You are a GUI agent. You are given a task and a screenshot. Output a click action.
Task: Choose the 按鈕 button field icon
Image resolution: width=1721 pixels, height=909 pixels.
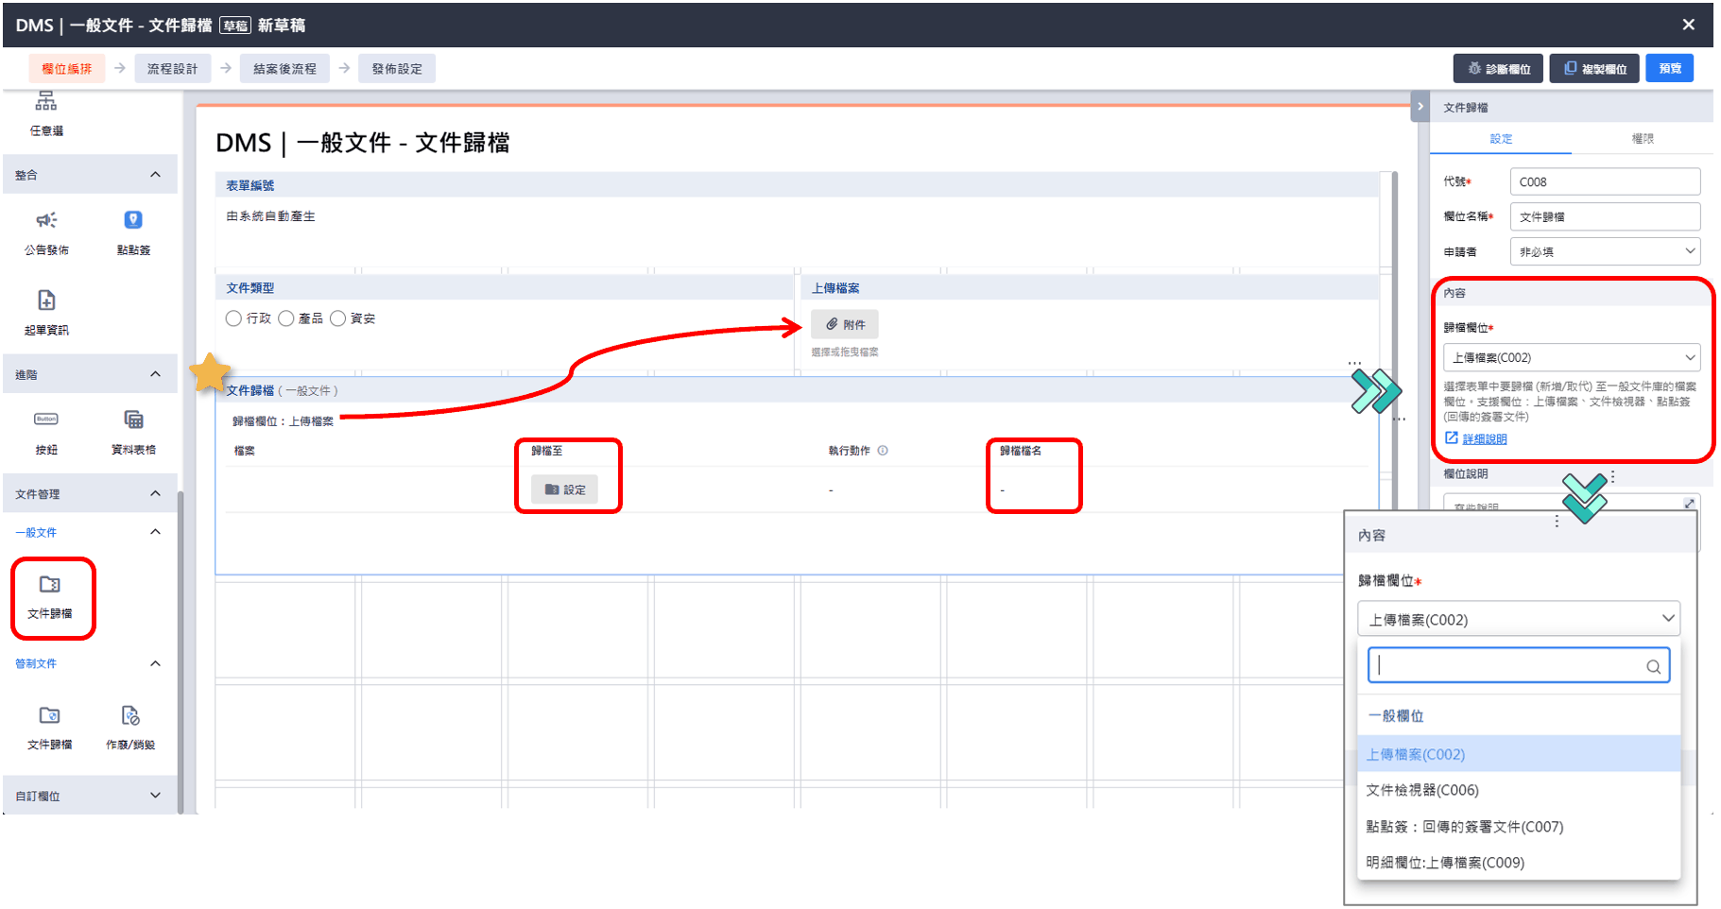pos(46,420)
